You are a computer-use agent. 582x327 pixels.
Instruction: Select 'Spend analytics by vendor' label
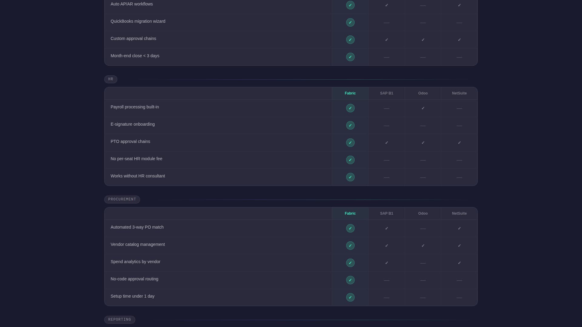135,262
